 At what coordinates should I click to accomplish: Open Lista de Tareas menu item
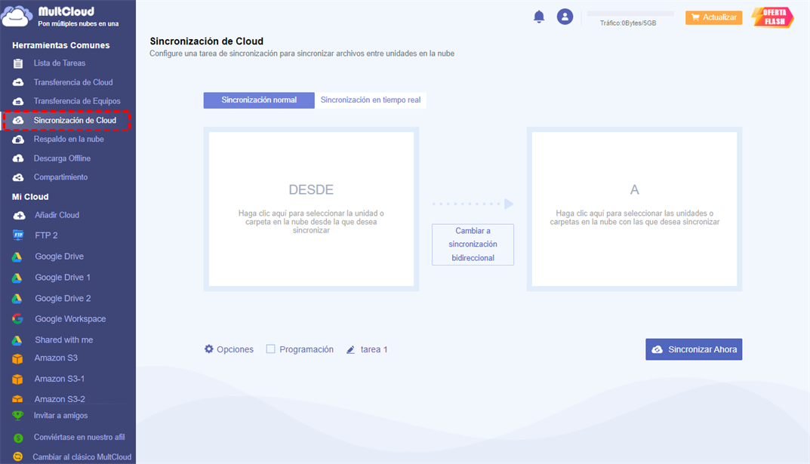(60, 63)
